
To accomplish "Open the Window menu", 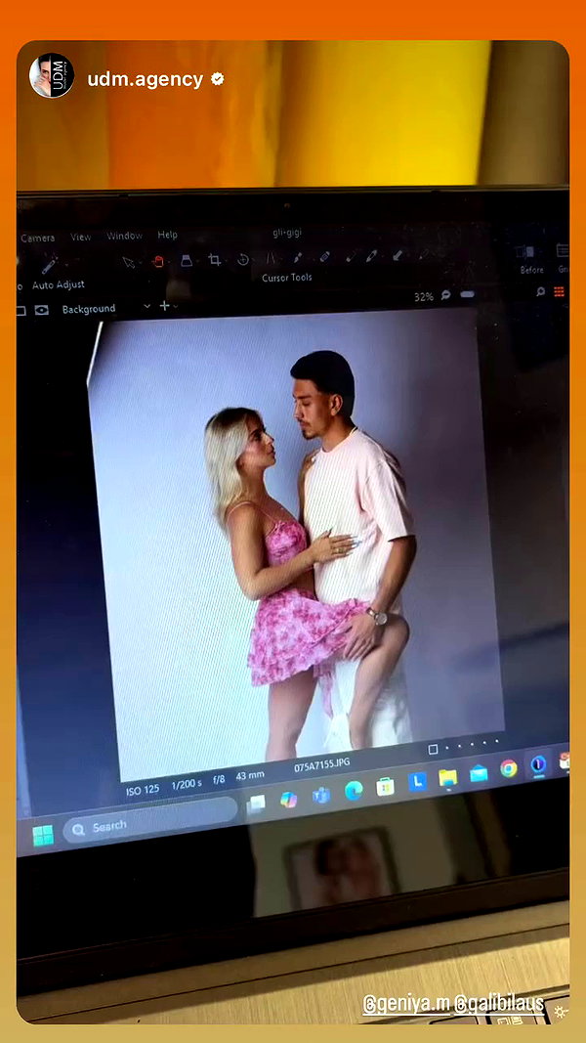I will point(124,236).
